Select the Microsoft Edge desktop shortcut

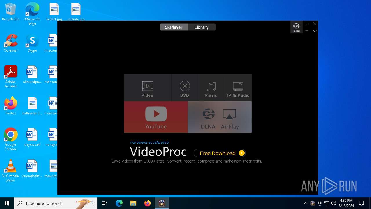pyautogui.click(x=32, y=14)
